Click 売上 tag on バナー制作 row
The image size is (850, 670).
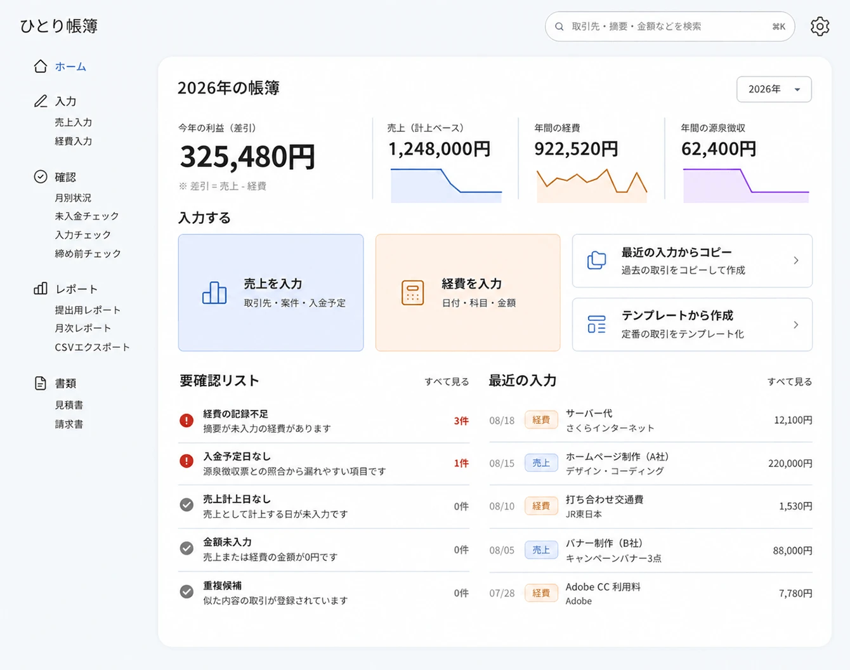541,549
